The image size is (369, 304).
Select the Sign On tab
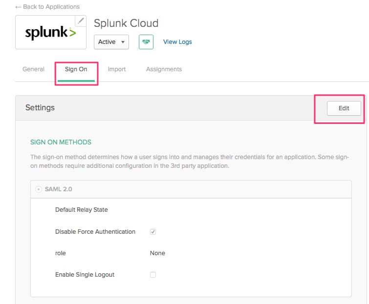[76, 69]
